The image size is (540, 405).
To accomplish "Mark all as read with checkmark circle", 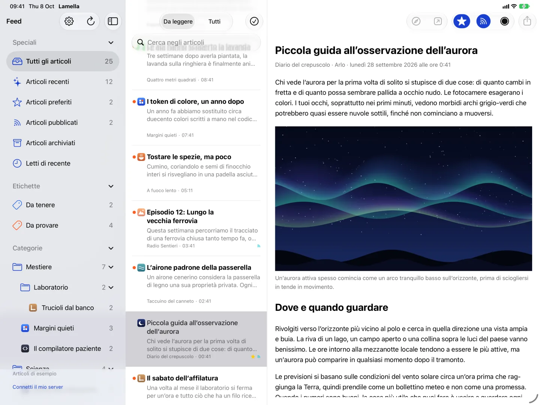I will pyautogui.click(x=254, y=21).
